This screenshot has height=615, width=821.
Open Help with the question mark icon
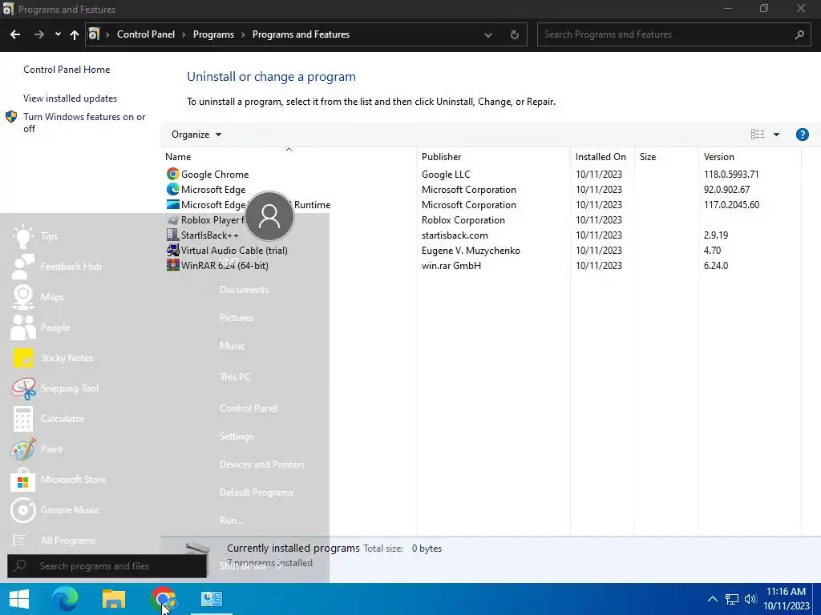pos(802,135)
